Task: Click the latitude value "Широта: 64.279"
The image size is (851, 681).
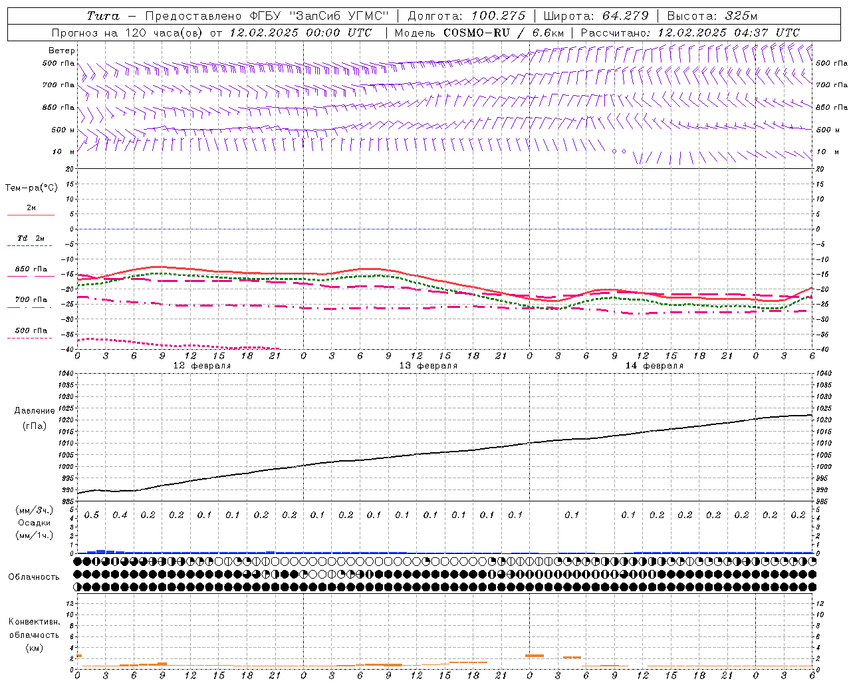Action: 596,16
